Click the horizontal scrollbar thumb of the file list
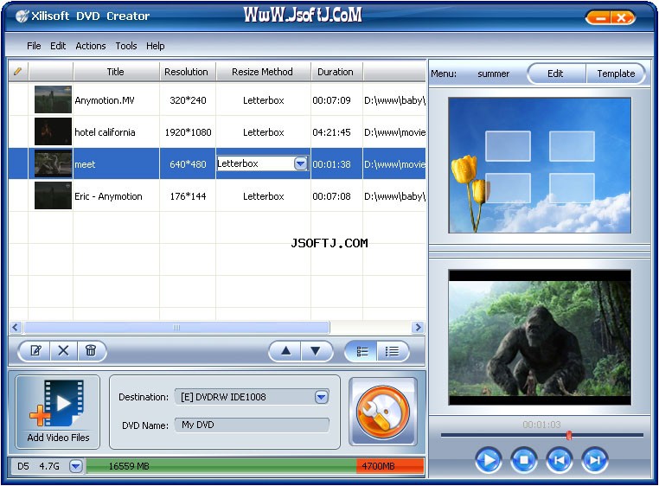This screenshot has height=486, width=659. (177, 328)
